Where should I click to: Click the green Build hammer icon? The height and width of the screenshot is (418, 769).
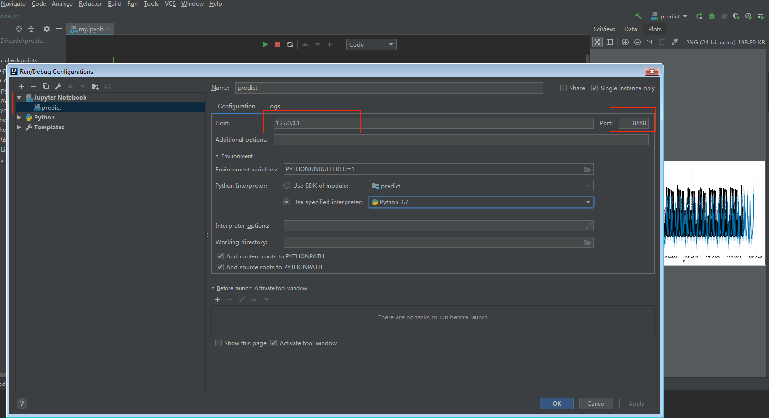click(638, 16)
